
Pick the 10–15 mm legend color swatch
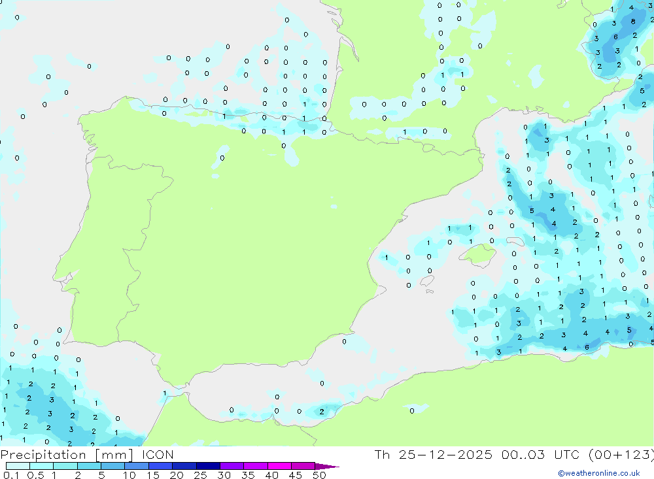coord(137,466)
